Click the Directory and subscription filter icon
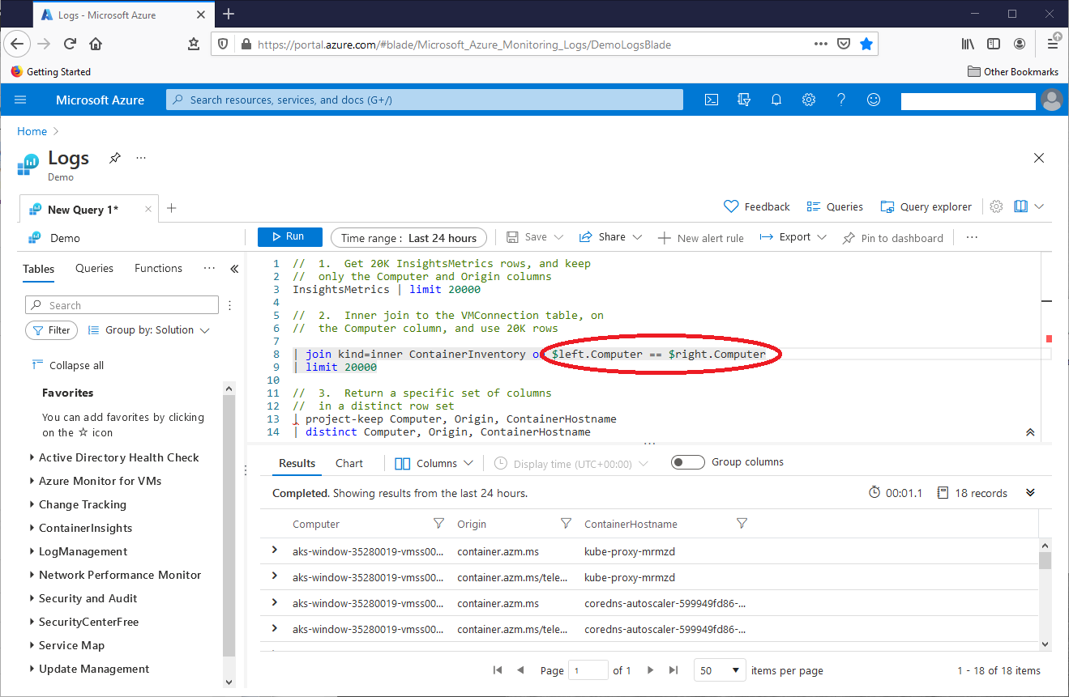1069x697 pixels. [x=743, y=100]
